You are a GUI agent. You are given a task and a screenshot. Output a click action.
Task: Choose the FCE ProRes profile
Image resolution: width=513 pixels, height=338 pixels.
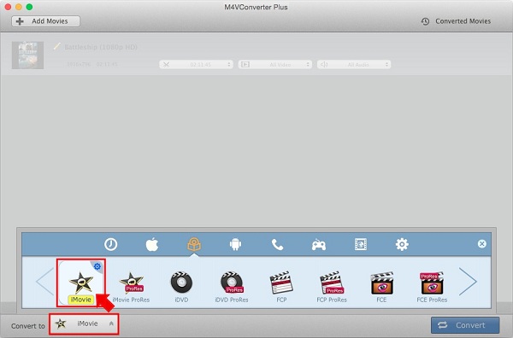[432, 288]
